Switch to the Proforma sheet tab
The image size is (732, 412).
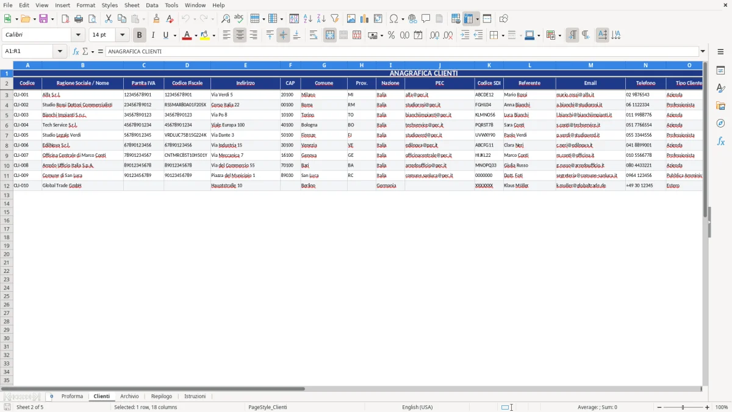coord(72,396)
